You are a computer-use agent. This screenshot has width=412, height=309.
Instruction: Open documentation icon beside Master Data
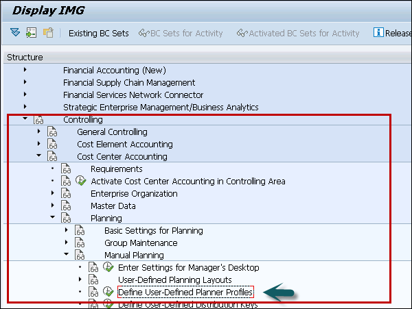point(66,206)
